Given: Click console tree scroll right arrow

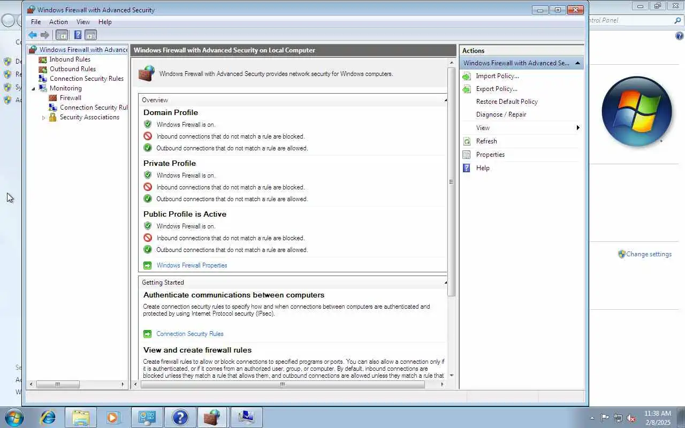Looking at the screenshot, I should pyautogui.click(x=123, y=384).
